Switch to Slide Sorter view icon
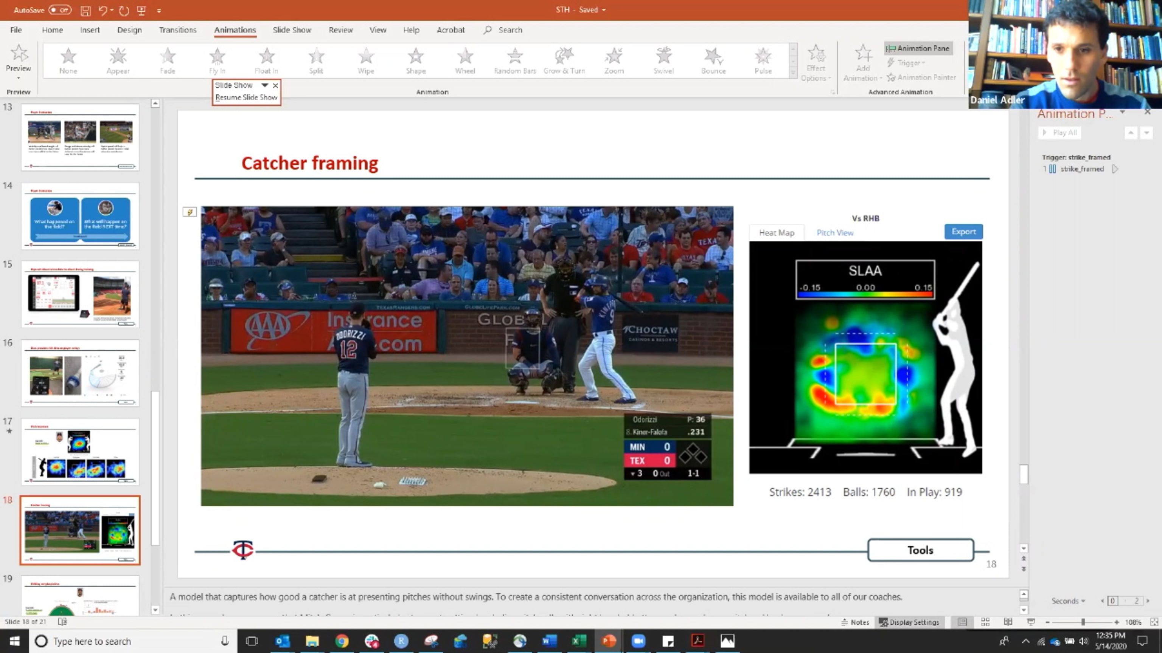 (x=985, y=622)
